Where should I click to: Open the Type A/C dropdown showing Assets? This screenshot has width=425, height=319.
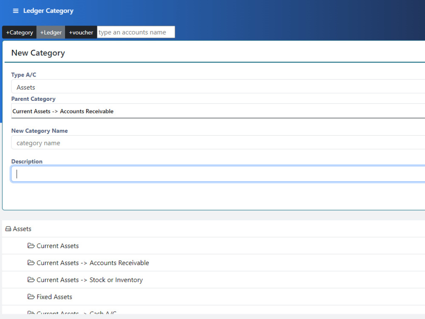click(218, 87)
